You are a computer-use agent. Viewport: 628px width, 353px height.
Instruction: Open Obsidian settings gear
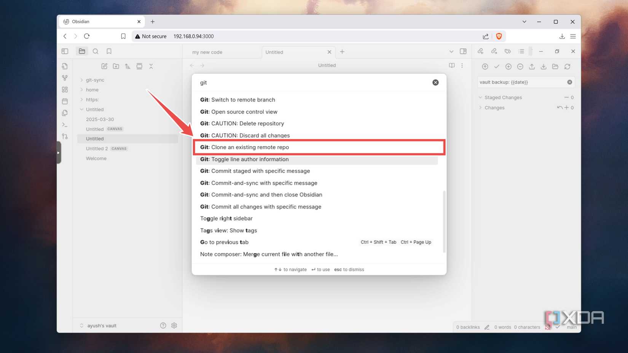point(174,326)
